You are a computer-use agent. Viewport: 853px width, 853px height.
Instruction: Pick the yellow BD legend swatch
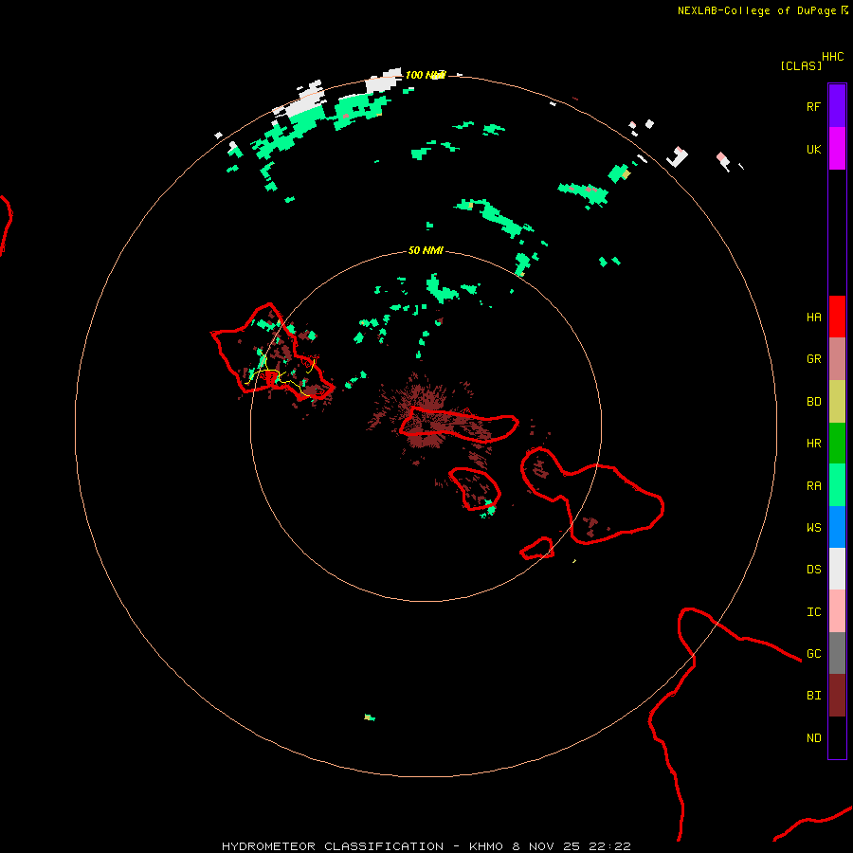tap(837, 402)
